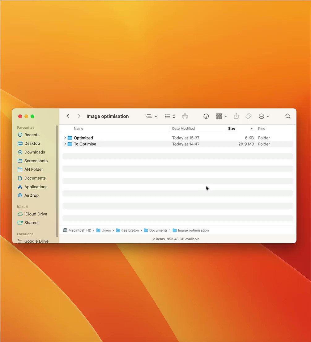Open the list indentation view options
311x342 pixels.
(x=151, y=116)
